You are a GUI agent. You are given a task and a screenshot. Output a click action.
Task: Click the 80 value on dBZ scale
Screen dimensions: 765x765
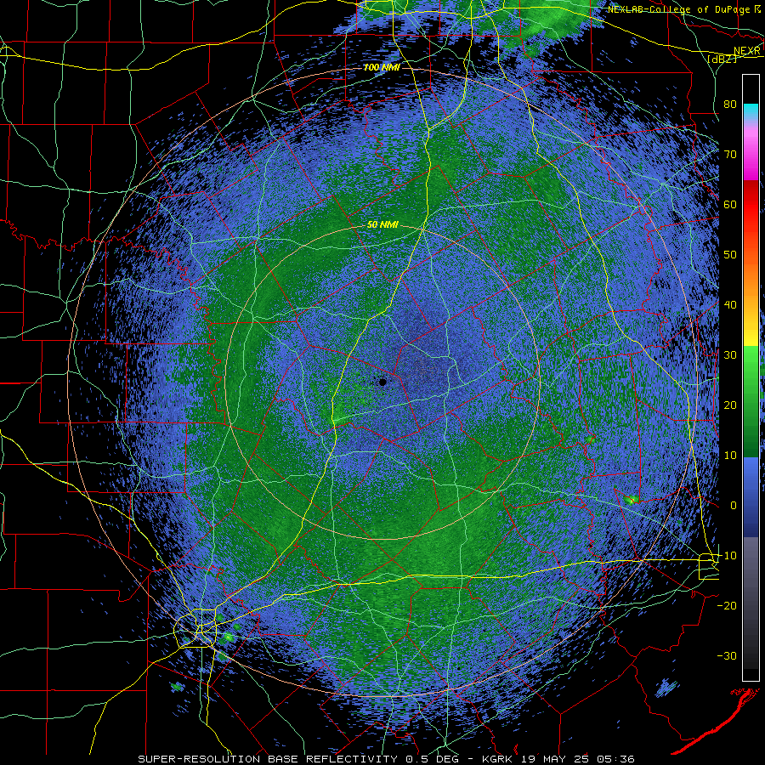point(730,104)
